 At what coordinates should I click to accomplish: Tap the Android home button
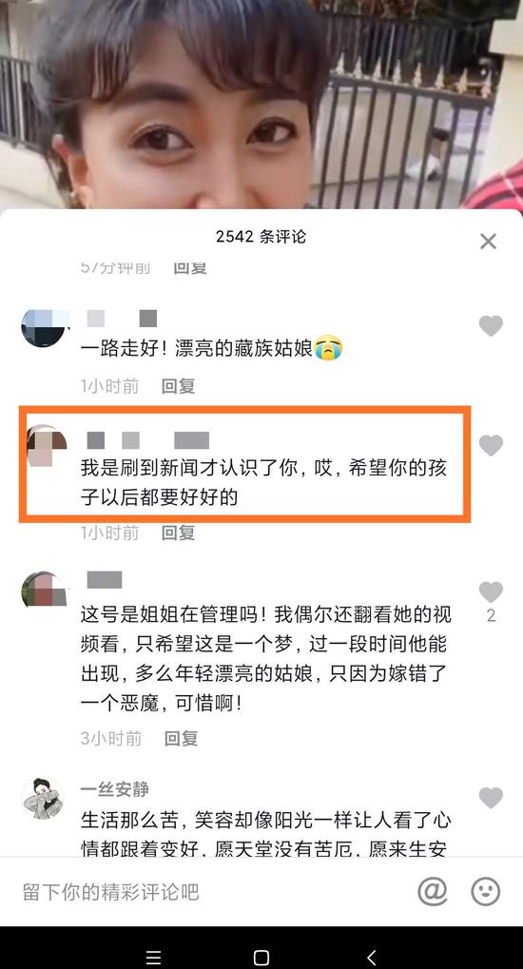tap(261, 958)
